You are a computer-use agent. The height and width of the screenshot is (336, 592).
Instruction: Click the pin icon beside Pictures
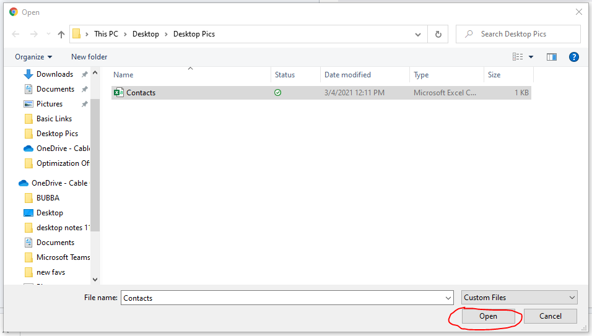click(85, 104)
